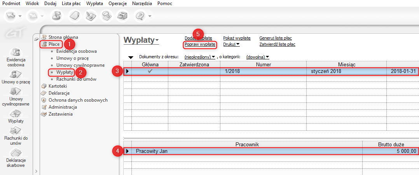The image size is (419, 175).
Task: Select Wypłaty in the navigation tree
Action: [x=65, y=72]
